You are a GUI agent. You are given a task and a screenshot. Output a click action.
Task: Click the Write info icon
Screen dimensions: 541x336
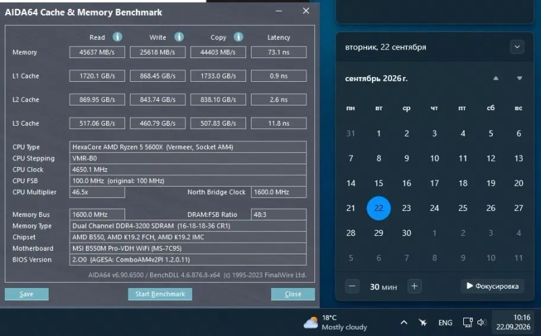(179, 37)
